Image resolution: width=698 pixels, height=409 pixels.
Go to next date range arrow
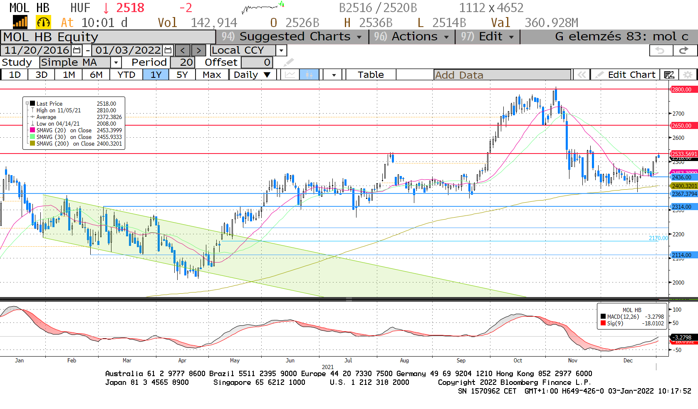tap(198, 50)
